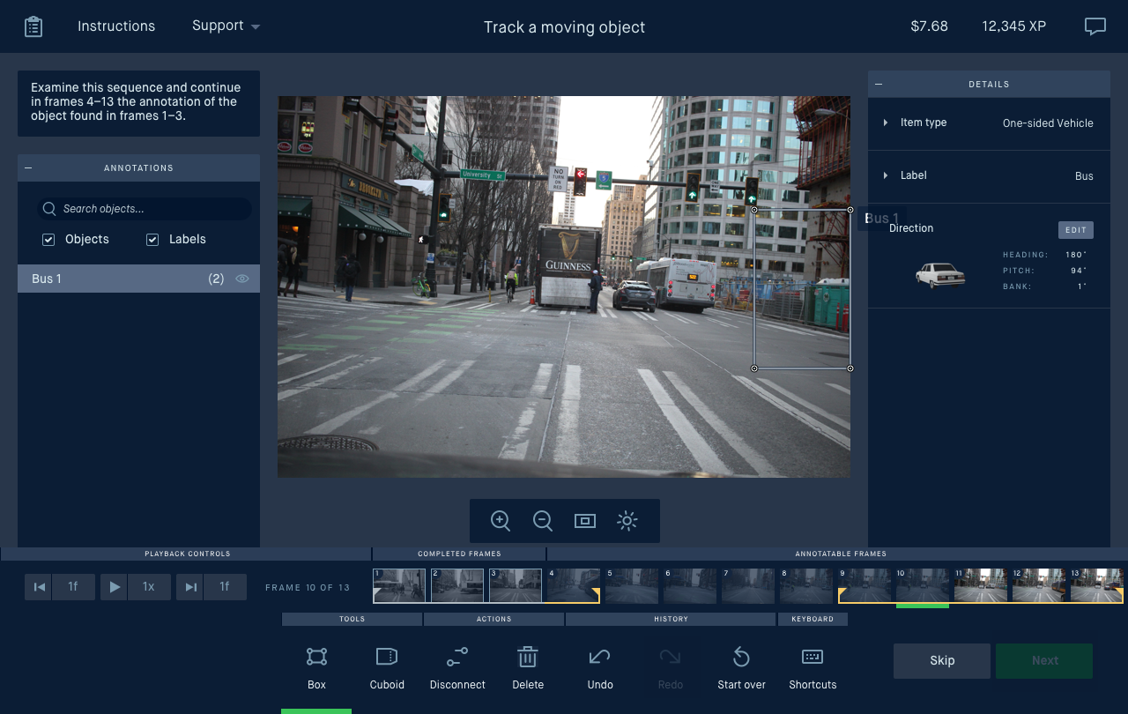Open frame 7 thumbnail
The height and width of the screenshot is (714, 1128).
748,585
